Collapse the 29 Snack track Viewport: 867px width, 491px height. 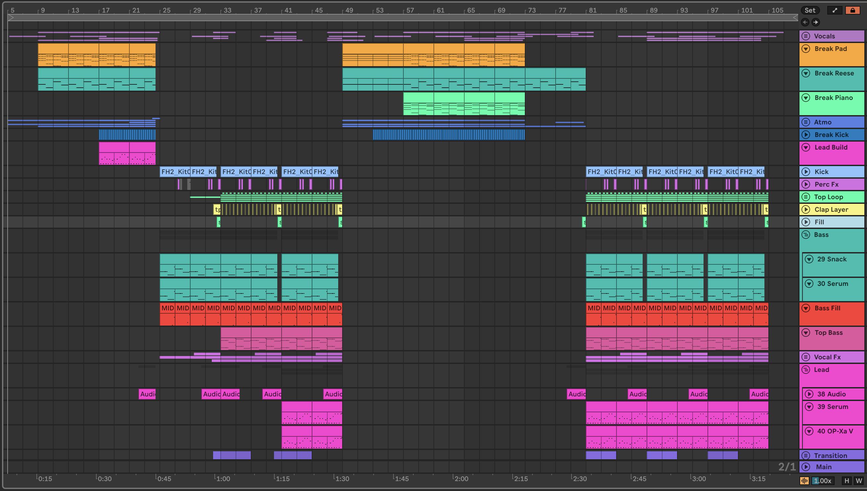tap(809, 259)
